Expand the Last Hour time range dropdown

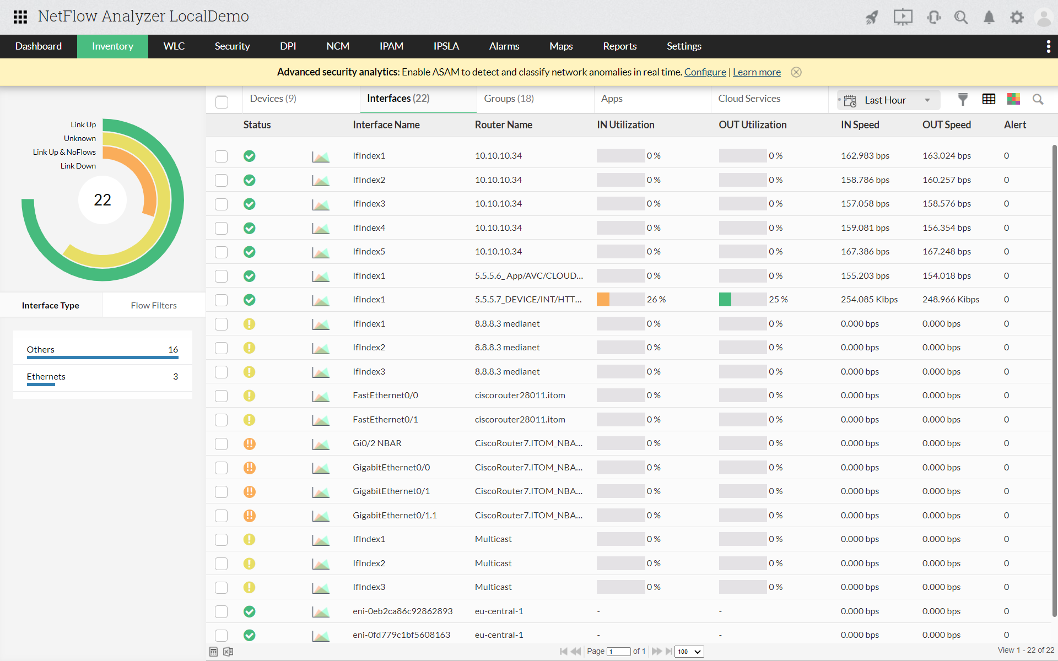click(928, 98)
